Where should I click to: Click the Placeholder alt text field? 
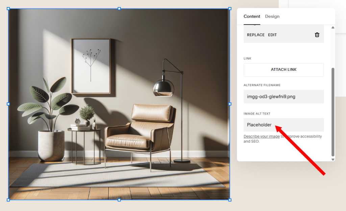pos(283,125)
